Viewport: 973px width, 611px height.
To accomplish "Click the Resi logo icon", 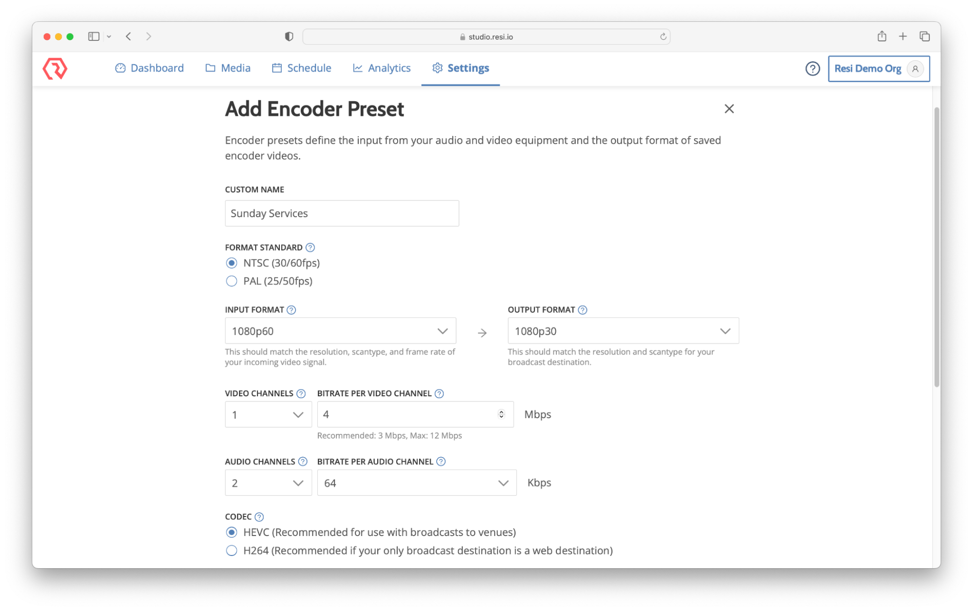I will click(55, 69).
